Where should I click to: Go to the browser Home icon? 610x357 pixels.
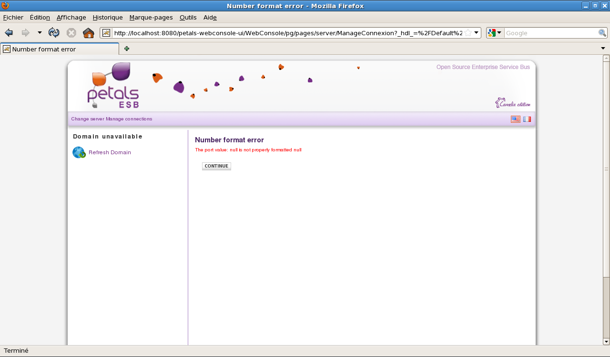tap(88, 33)
